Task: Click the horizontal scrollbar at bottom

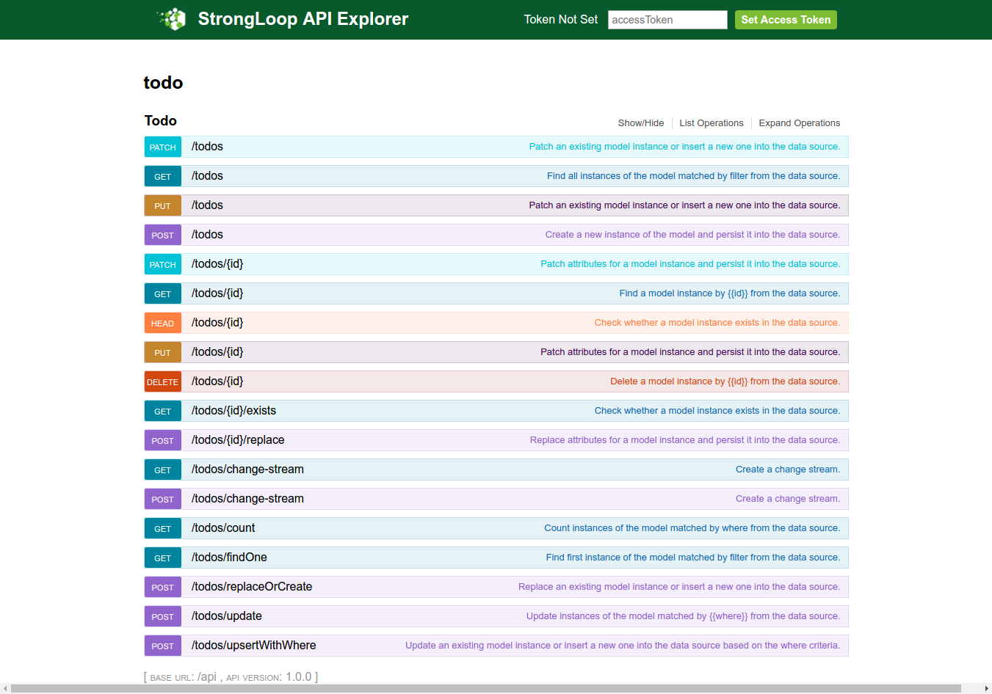Action: [x=485, y=688]
